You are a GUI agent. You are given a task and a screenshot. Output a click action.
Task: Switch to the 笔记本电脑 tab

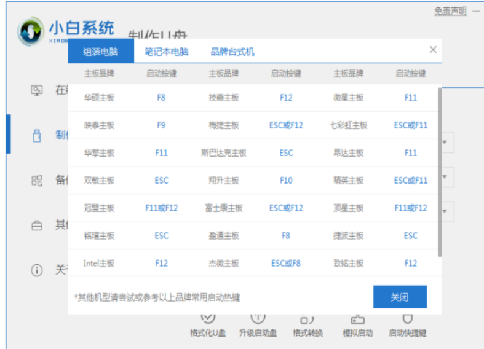pyautogui.click(x=167, y=52)
